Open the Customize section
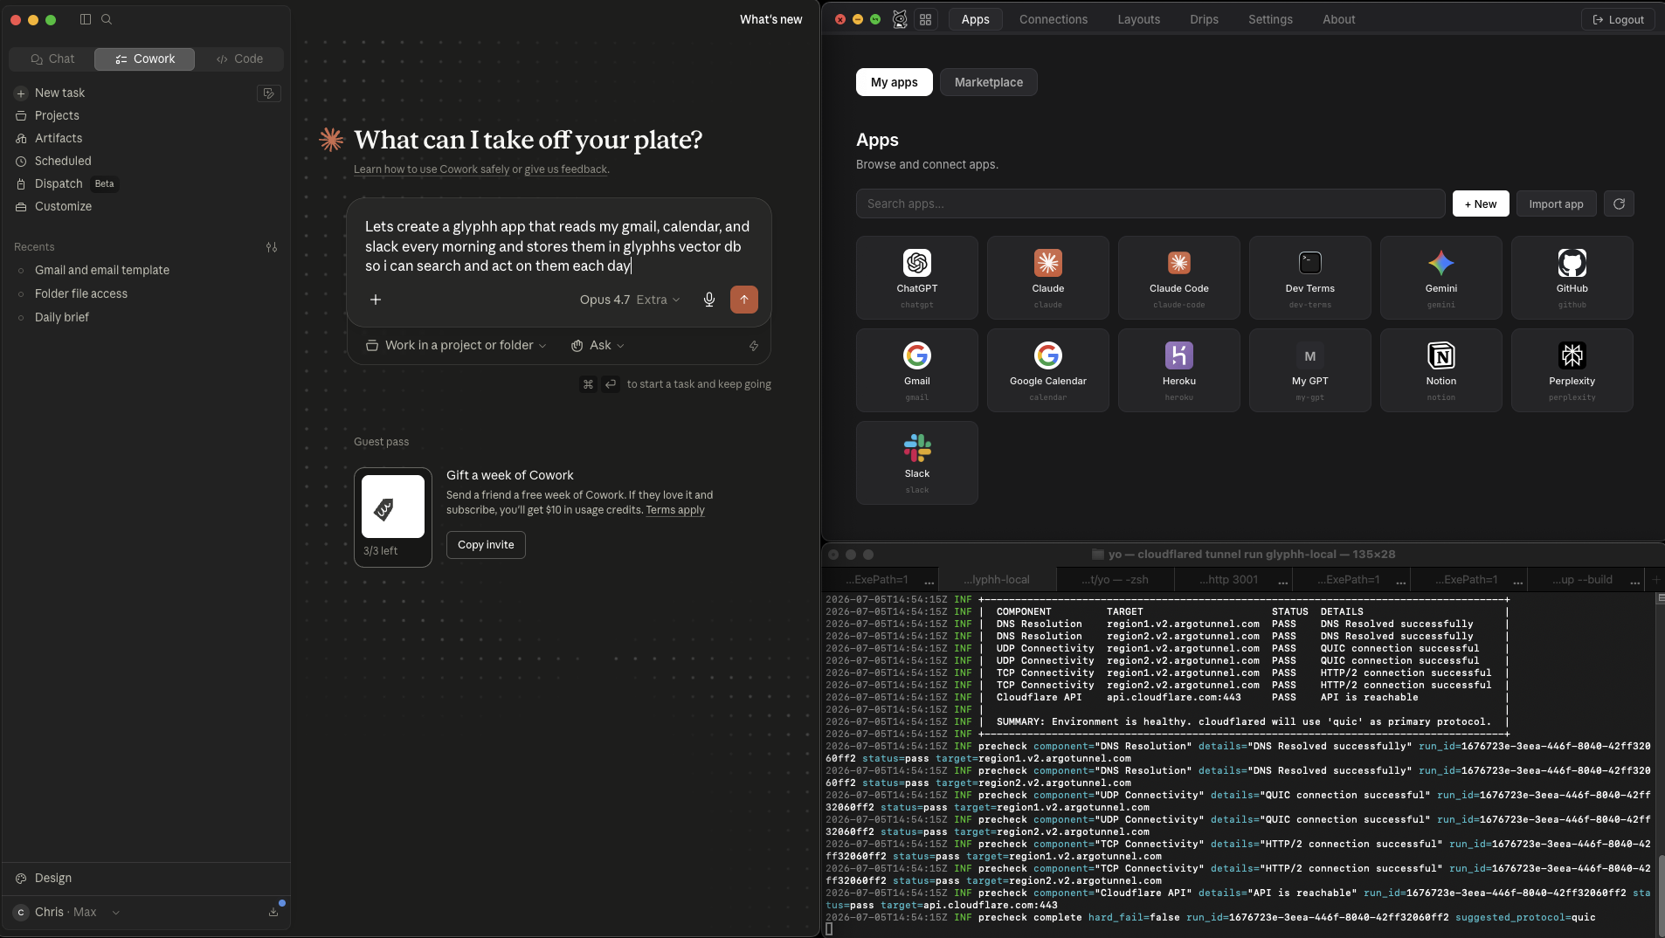Viewport: 1665px width, 938px height. click(x=63, y=206)
